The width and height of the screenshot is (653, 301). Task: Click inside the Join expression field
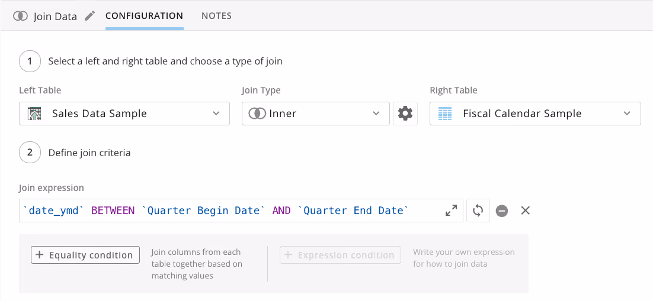pyautogui.click(x=241, y=211)
